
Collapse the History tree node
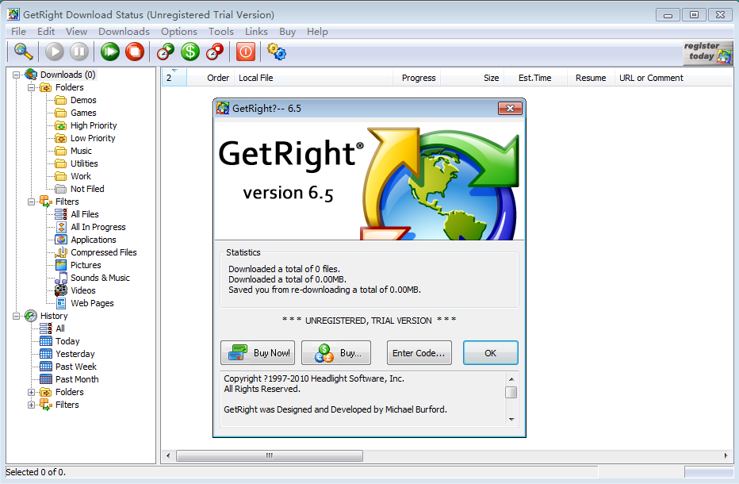point(17,316)
